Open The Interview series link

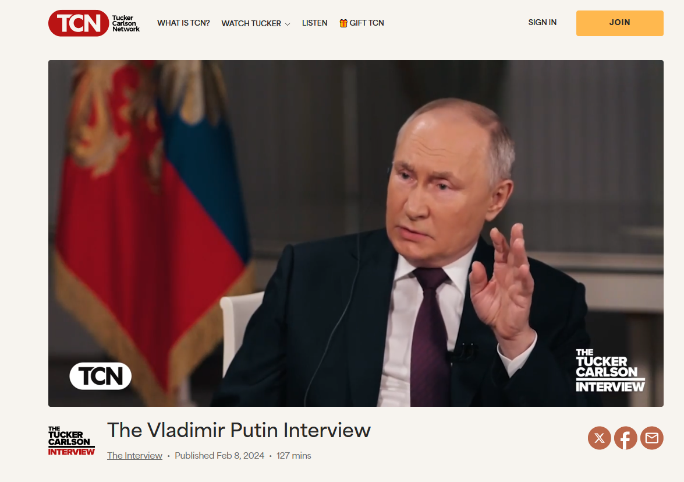click(x=135, y=455)
